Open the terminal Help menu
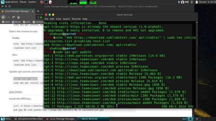The image size is (216, 121). [x=85, y=19]
